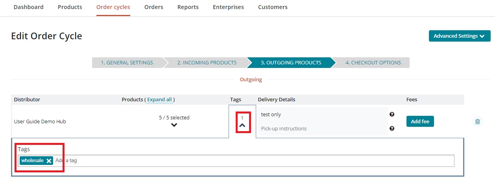
Task: Show help for the test only delivery field
Action: (x=392, y=114)
